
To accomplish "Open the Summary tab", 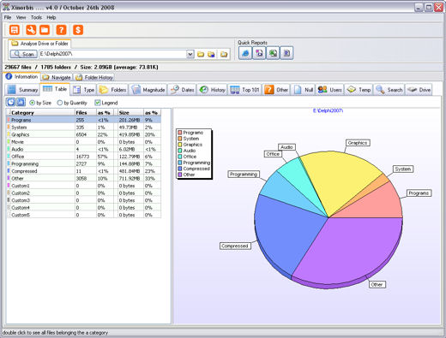I will [22, 90].
